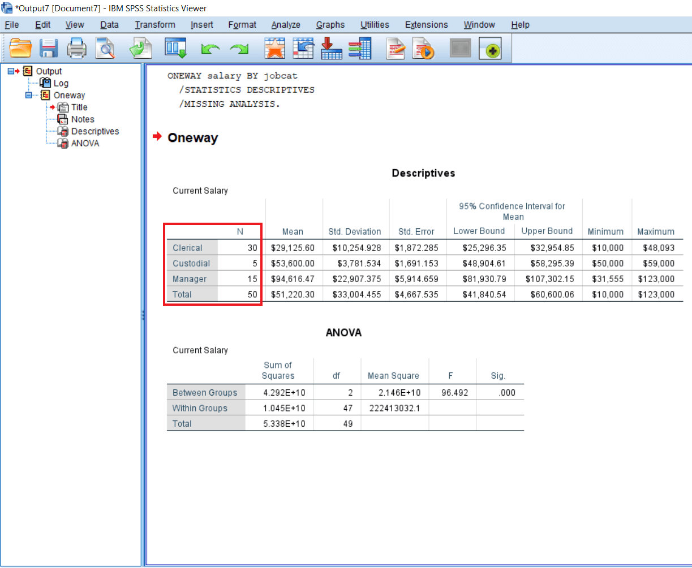Click the Run Script play icon
The height and width of the screenshot is (568, 692).
pyautogui.click(x=423, y=48)
